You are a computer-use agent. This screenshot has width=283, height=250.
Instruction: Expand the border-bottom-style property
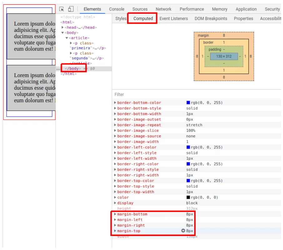point(115,108)
